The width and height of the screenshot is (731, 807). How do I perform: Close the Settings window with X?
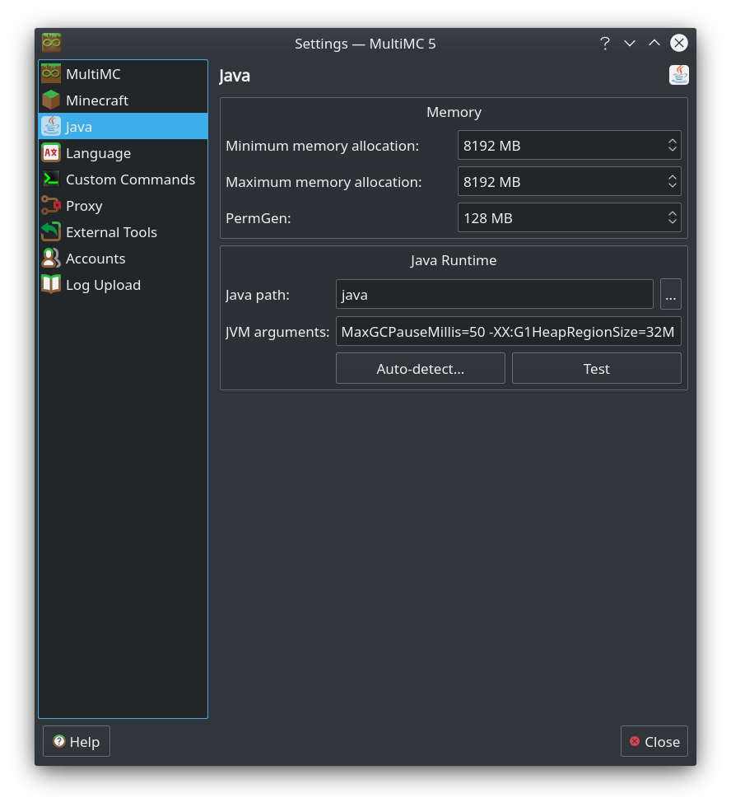pos(678,43)
